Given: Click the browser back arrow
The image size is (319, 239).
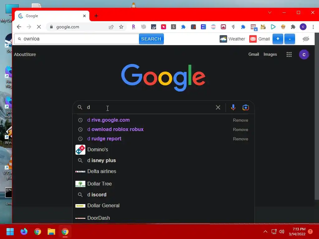Looking at the screenshot, I should pos(19,27).
